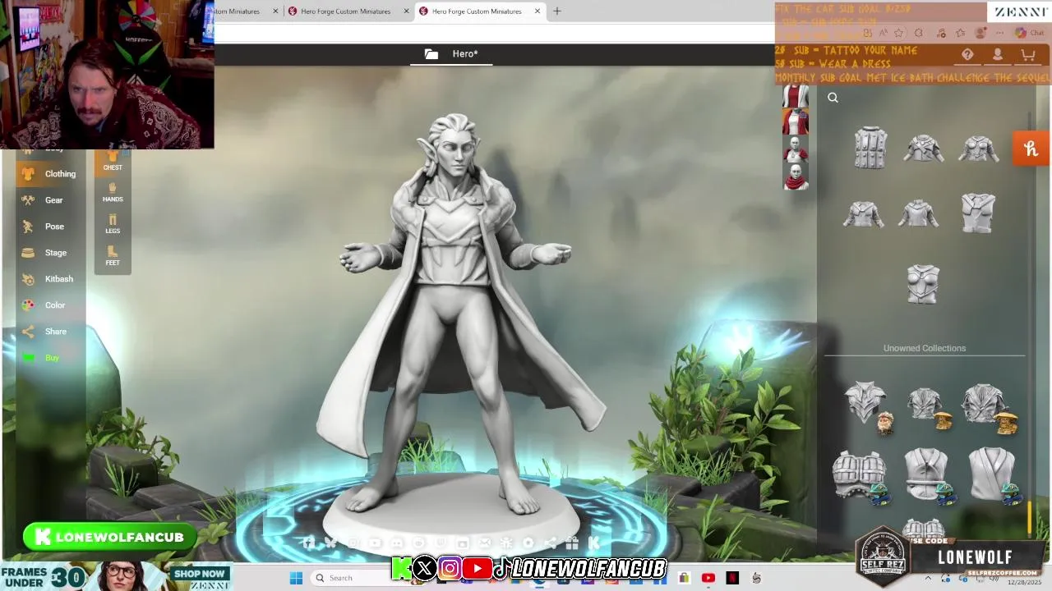1052x591 pixels.
Task: Select the lone chest piece above Unowned Collections
Action: (923, 285)
